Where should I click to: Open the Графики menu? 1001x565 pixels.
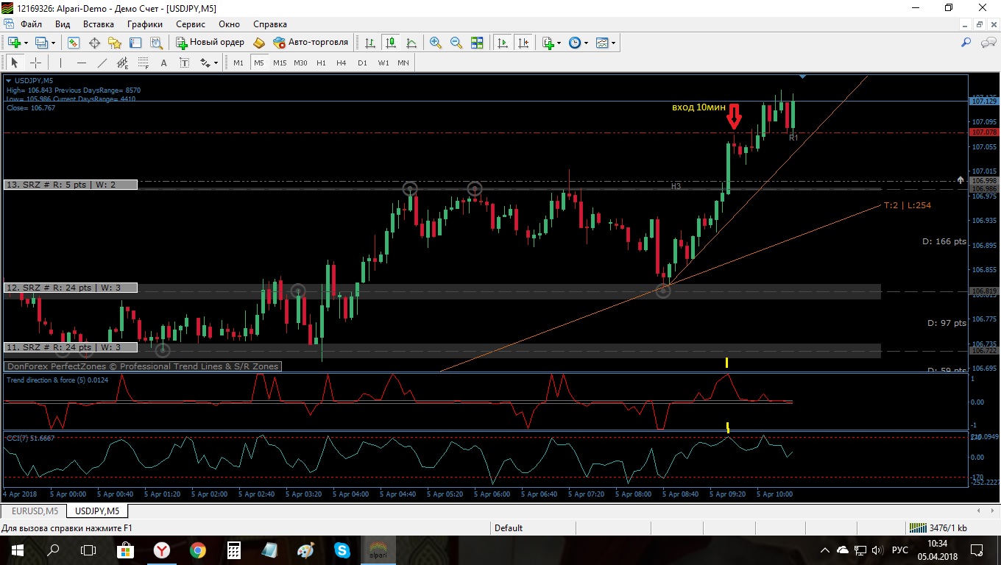pos(144,24)
